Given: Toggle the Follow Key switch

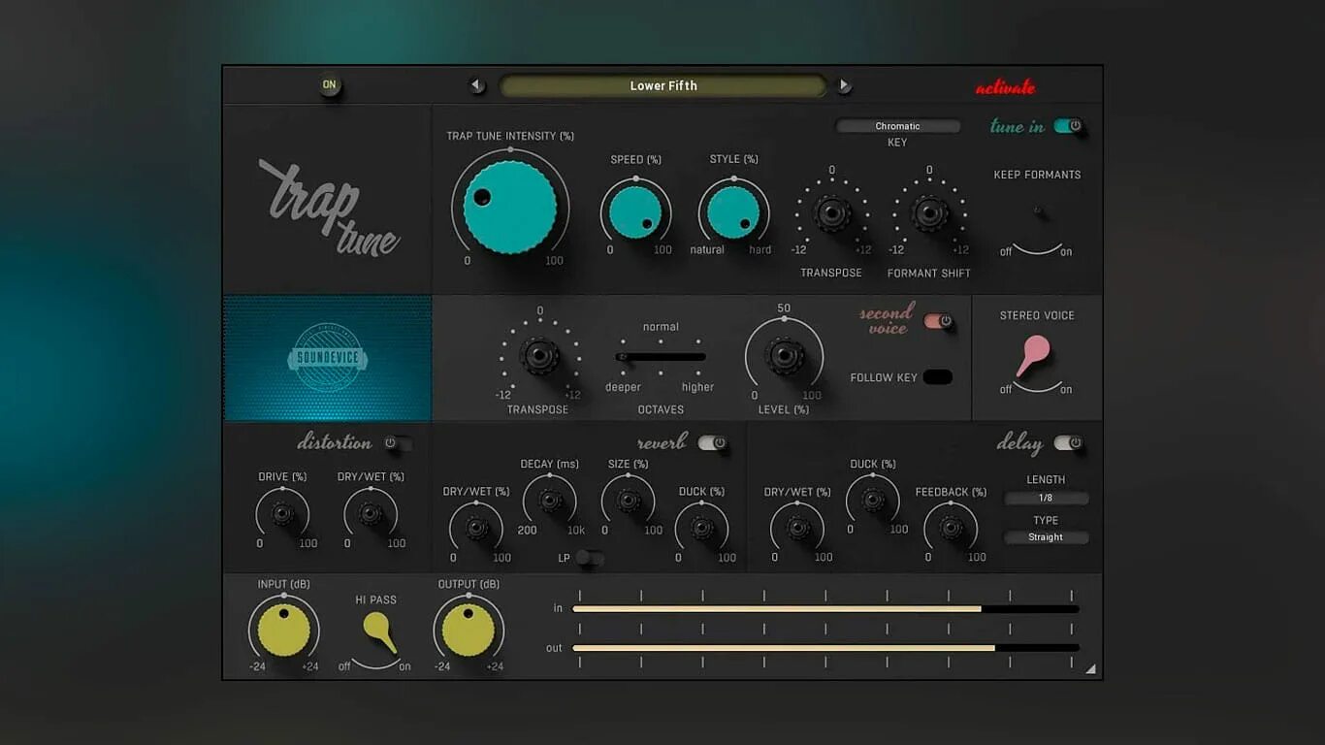Looking at the screenshot, I should point(937,377).
